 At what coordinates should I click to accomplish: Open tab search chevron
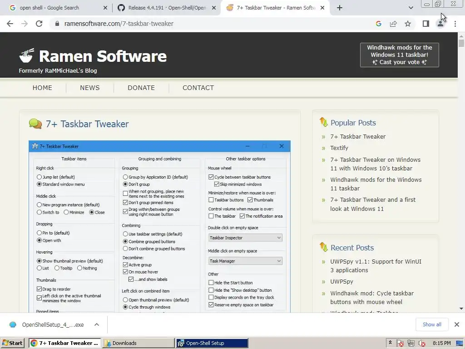(x=411, y=8)
